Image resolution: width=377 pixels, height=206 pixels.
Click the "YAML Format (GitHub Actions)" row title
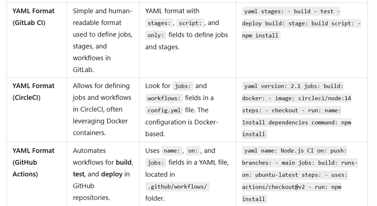tap(33, 162)
